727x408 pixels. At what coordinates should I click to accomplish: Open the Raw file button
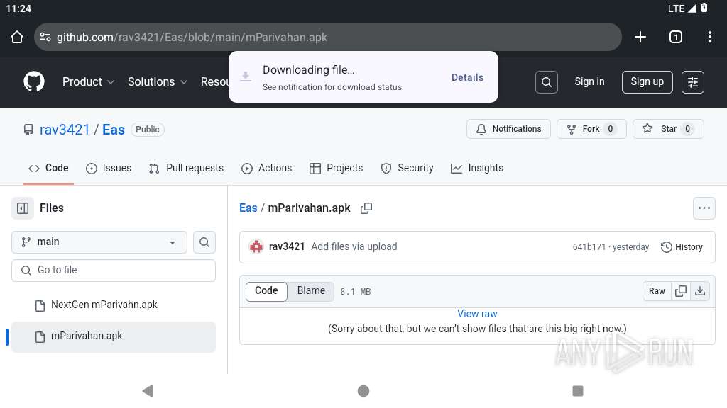(657, 291)
